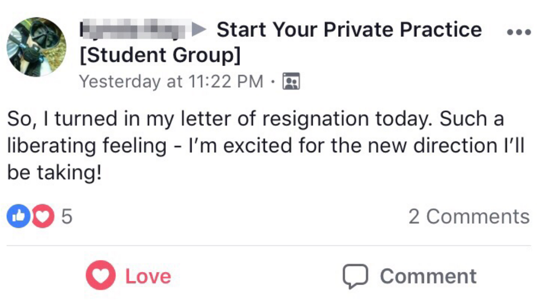This screenshot has width=537, height=302.
Task: View the reaction count "5"
Action: (x=67, y=217)
